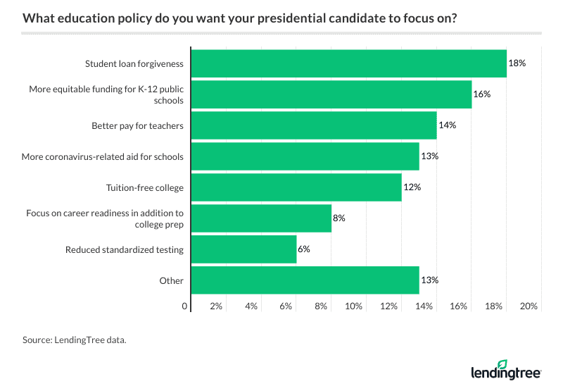Click the 6% value label

(x=304, y=249)
